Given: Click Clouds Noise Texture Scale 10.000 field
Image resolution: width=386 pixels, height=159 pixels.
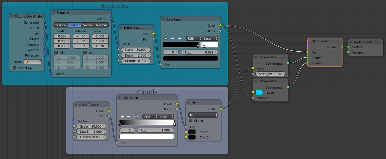Looking at the screenshot, I should pyautogui.click(x=91, y=126).
